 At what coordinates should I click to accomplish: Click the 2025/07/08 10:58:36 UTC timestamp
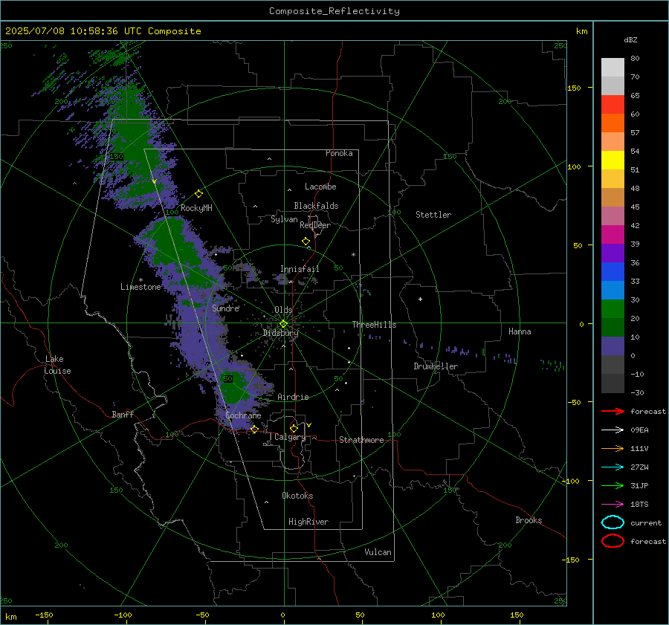(x=74, y=31)
